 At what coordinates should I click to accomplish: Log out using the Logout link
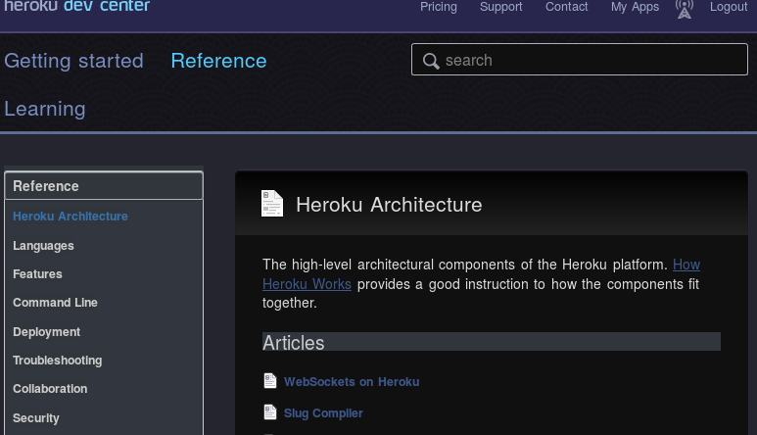(x=728, y=7)
